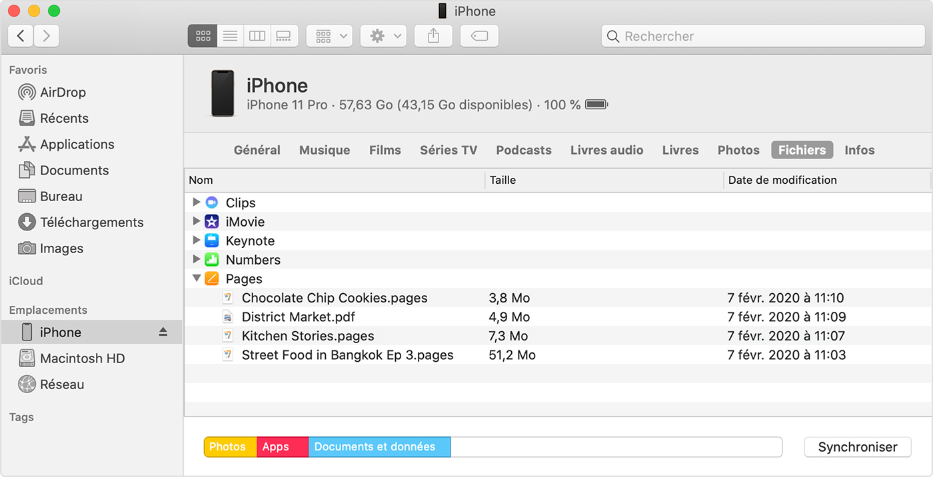Open the gear action menu
The width and height of the screenshot is (933, 481).
(x=383, y=36)
